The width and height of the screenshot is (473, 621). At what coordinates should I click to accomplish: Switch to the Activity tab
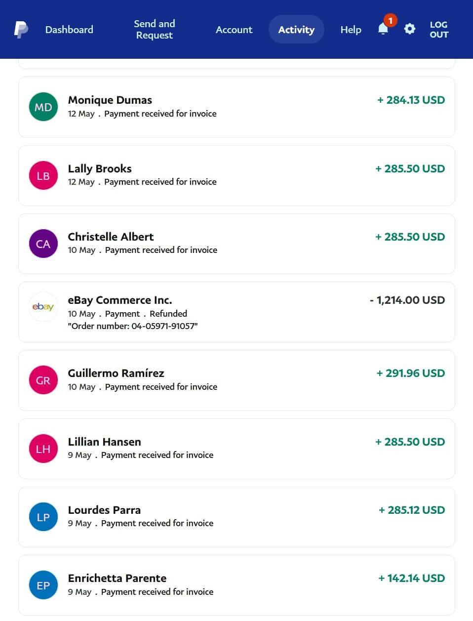[296, 30]
